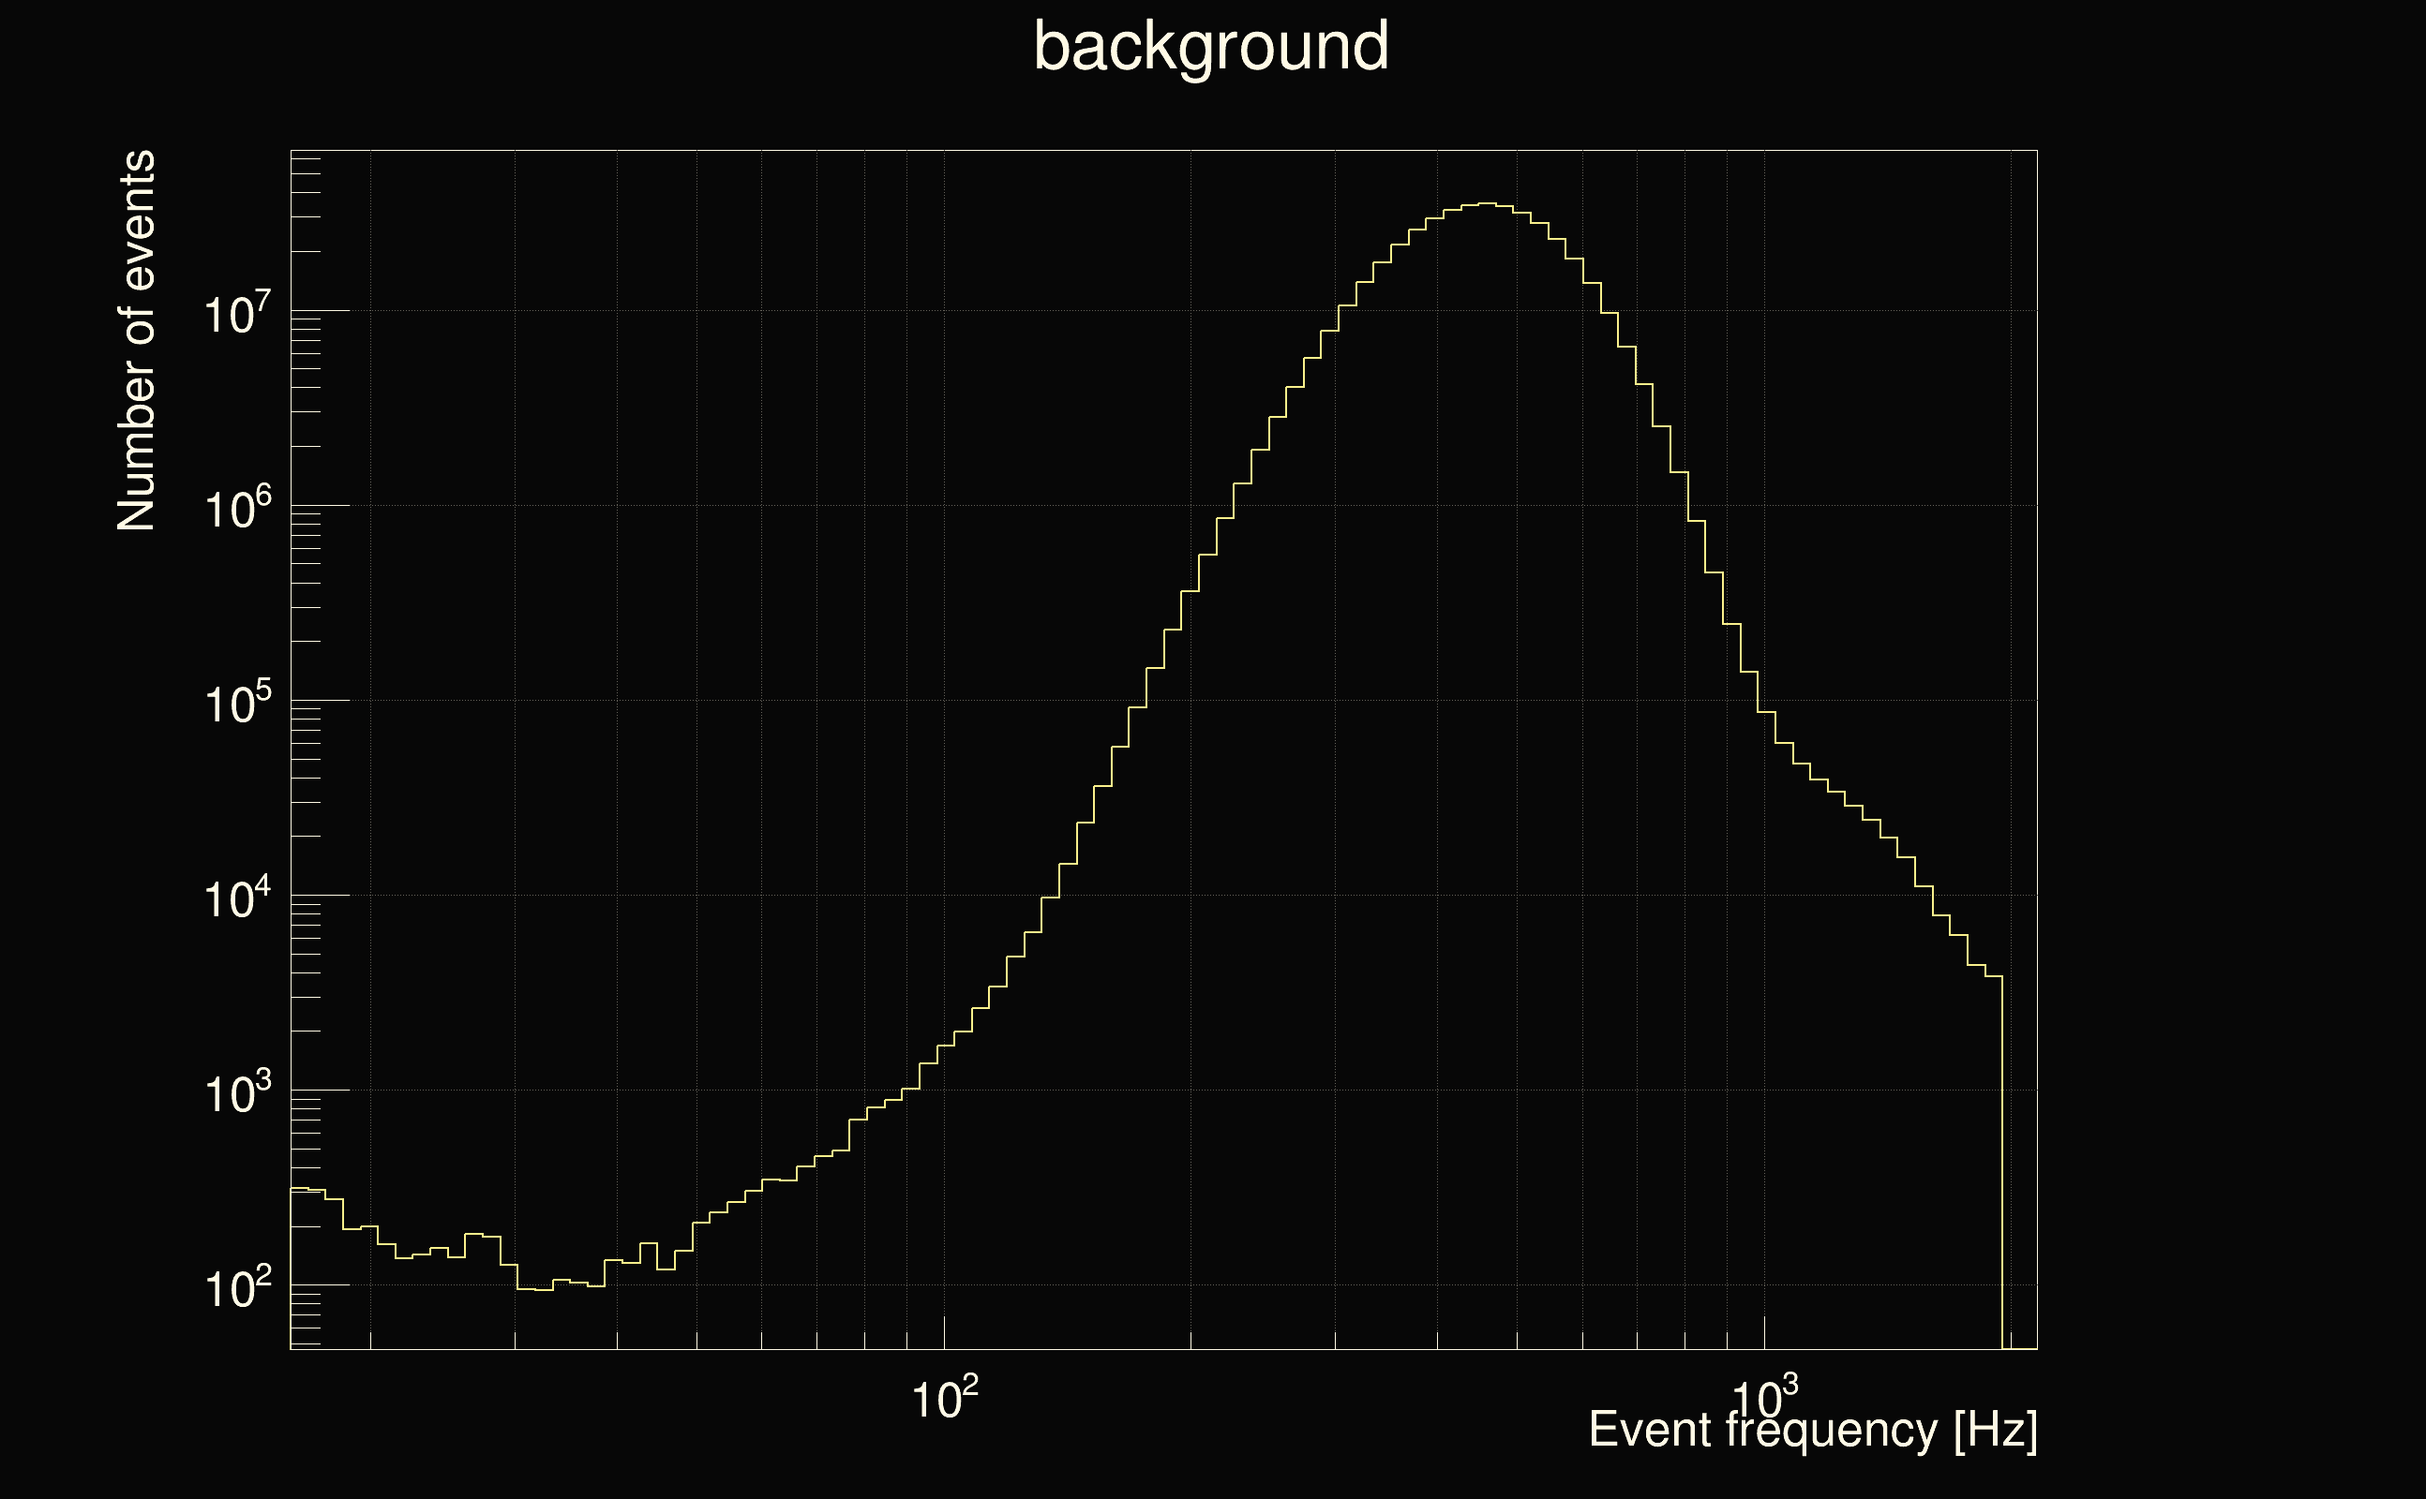Click the "background" plot title
Screen dimensions: 2426x1499
[1211, 47]
